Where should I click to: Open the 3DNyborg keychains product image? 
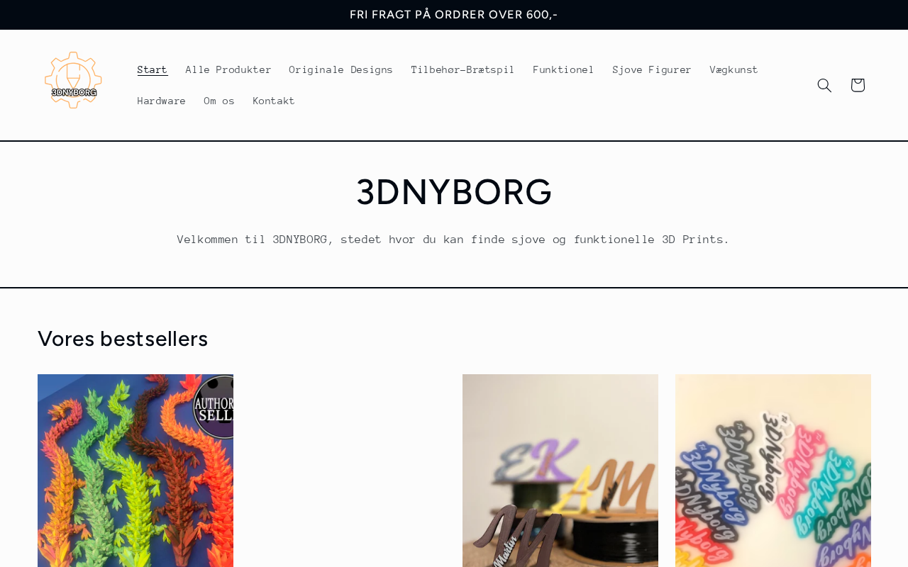[773, 471]
